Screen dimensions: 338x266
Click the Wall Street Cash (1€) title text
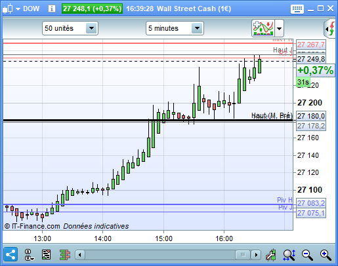(x=194, y=9)
